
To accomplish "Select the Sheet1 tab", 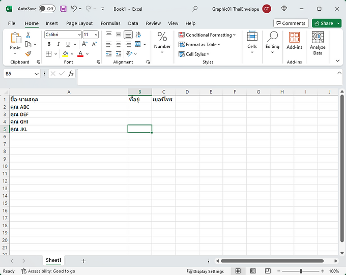I will (53, 260).
